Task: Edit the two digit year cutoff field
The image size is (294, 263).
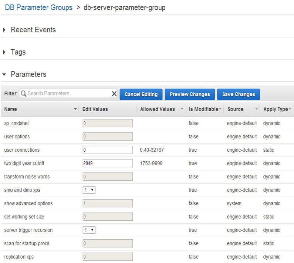Action: pos(107,163)
